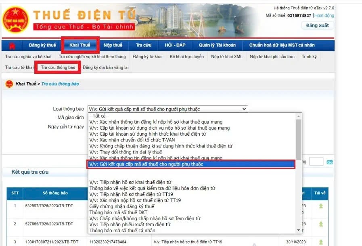The image size is (362, 246).
Task: Select Tra cứu tờ khai submenu
Action: [x=19, y=67]
